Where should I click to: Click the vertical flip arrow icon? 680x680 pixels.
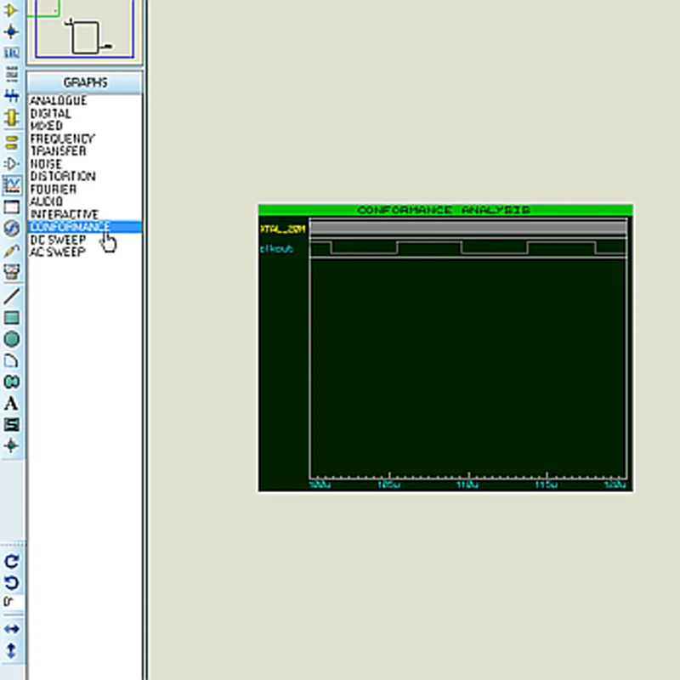(x=12, y=650)
